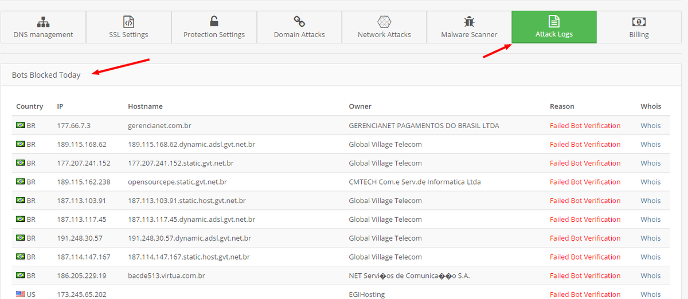
Task: Click the Attack Logs document icon
Action: click(554, 21)
